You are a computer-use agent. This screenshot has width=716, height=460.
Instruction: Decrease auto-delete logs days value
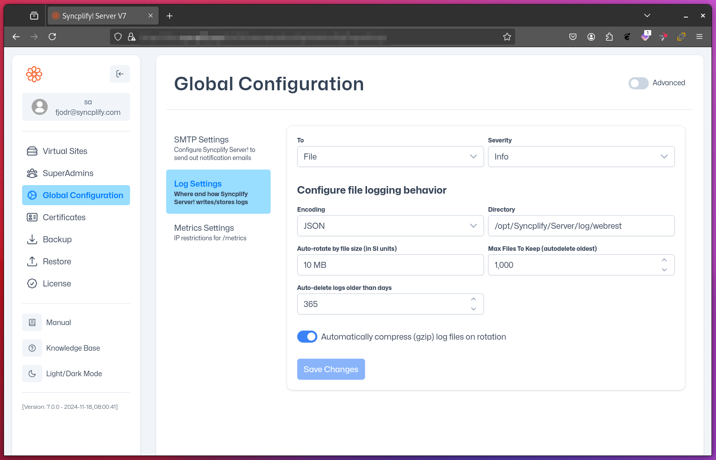473,309
